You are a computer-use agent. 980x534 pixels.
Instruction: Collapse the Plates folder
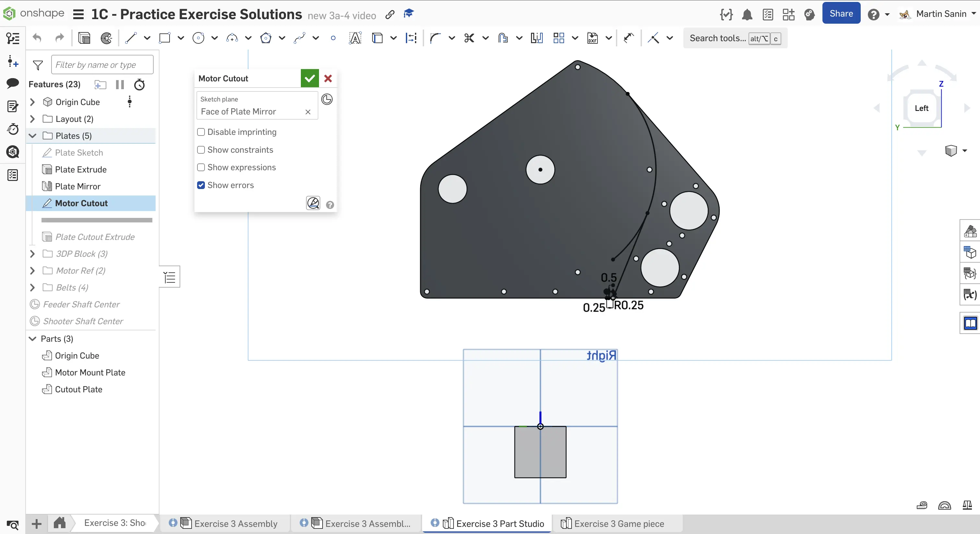tap(33, 136)
